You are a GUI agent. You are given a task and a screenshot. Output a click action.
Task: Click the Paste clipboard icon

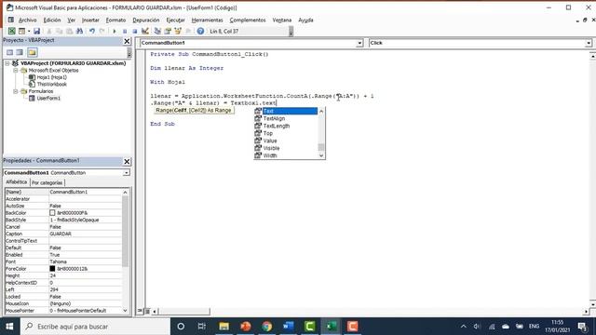[x=69, y=31]
